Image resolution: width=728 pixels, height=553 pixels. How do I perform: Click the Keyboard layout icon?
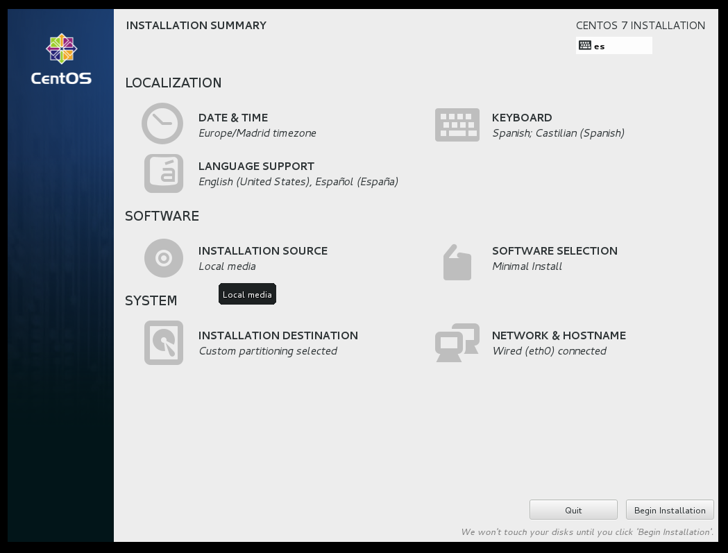click(457, 125)
